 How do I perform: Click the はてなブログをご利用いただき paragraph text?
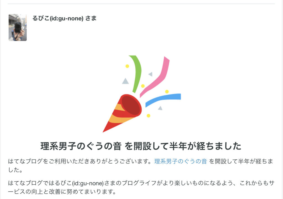click(141, 165)
